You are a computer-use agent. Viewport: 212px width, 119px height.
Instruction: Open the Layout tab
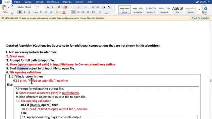[x=39, y=2]
